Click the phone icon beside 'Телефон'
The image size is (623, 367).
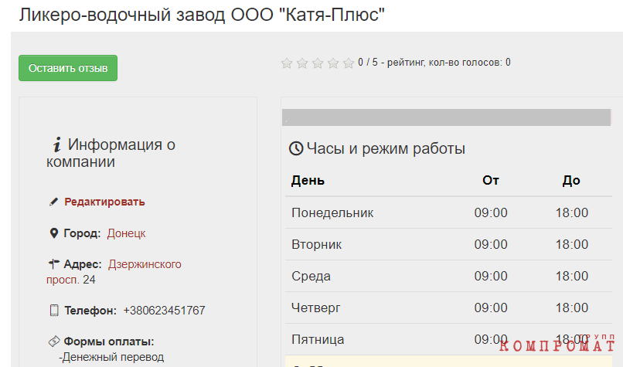[53, 310]
